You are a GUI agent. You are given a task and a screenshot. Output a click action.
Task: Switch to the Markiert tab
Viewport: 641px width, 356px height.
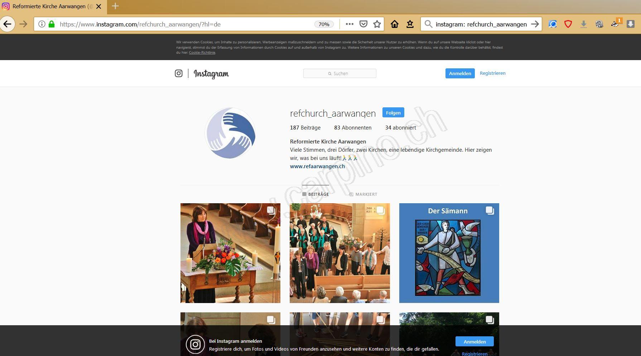(x=363, y=194)
